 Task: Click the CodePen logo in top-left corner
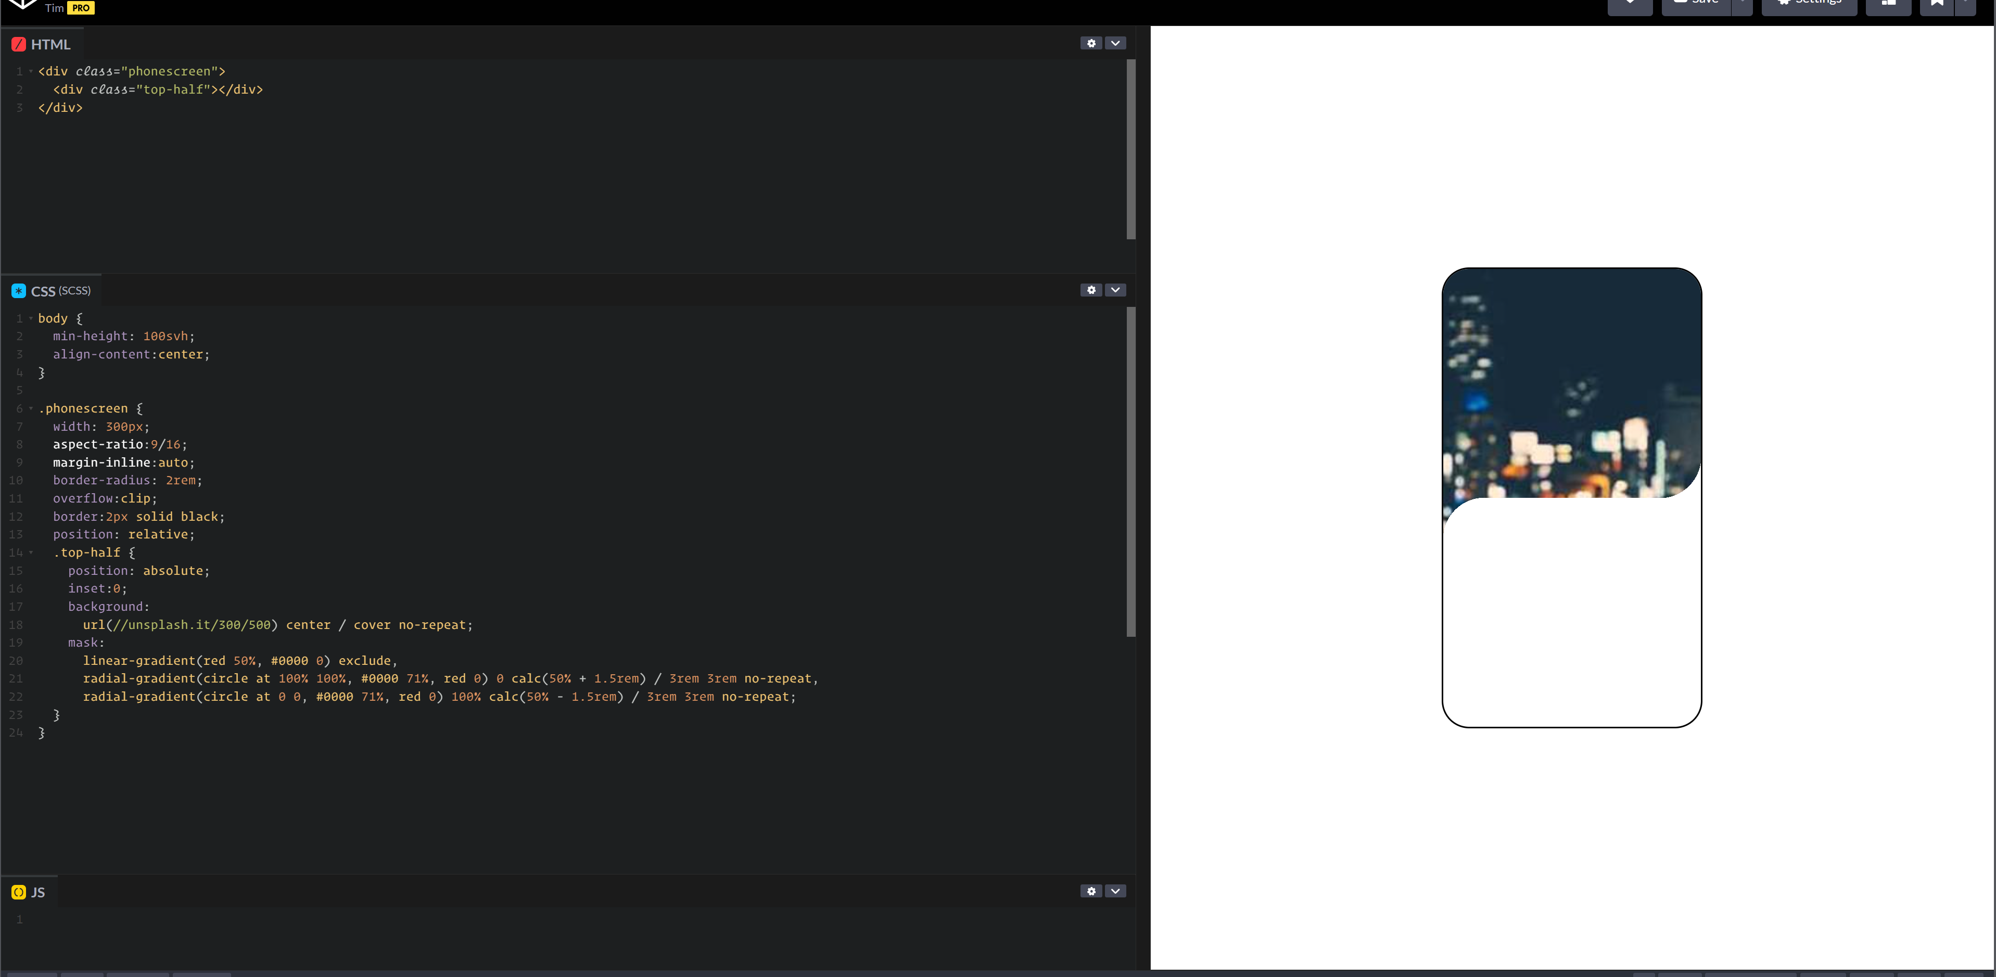[22, 4]
